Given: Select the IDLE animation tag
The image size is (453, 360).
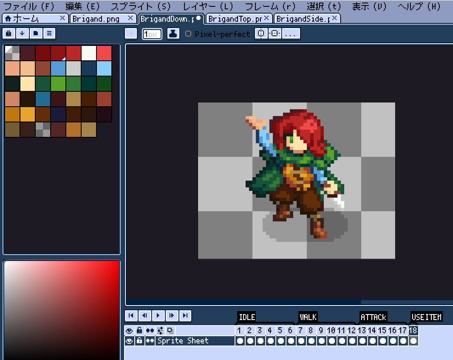Looking at the screenshot, I should pos(247,317).
